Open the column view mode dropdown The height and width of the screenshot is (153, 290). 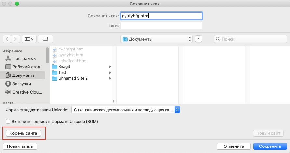29,39
